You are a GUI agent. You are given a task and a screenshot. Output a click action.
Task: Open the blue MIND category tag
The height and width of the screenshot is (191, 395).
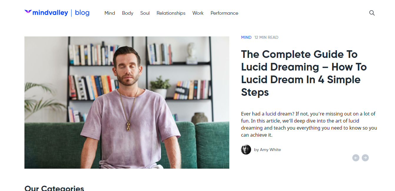tap(246, 37)
